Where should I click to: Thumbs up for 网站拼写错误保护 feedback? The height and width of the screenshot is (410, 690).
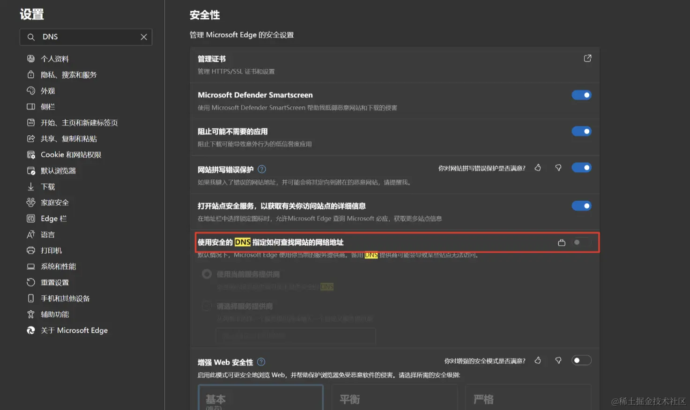pyautogui.click(x=538, y=168)
